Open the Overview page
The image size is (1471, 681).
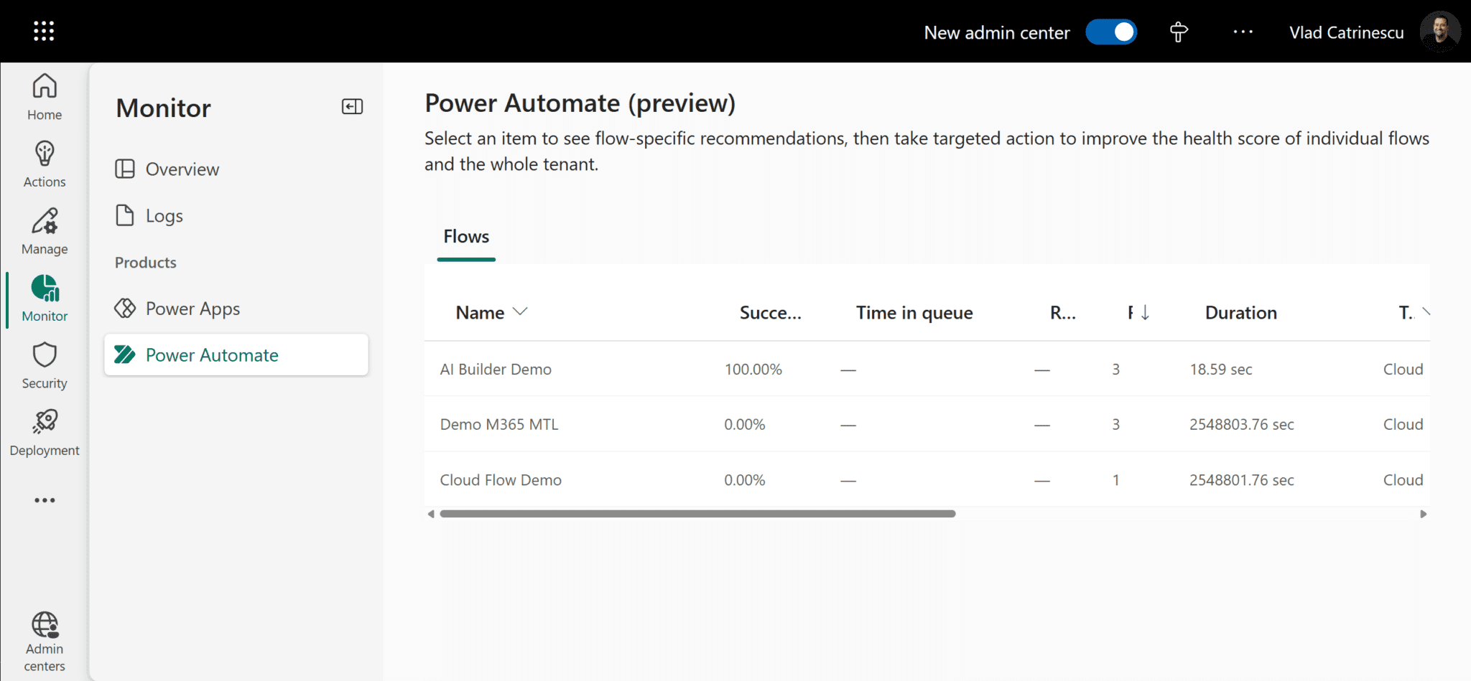click(182, 169)
